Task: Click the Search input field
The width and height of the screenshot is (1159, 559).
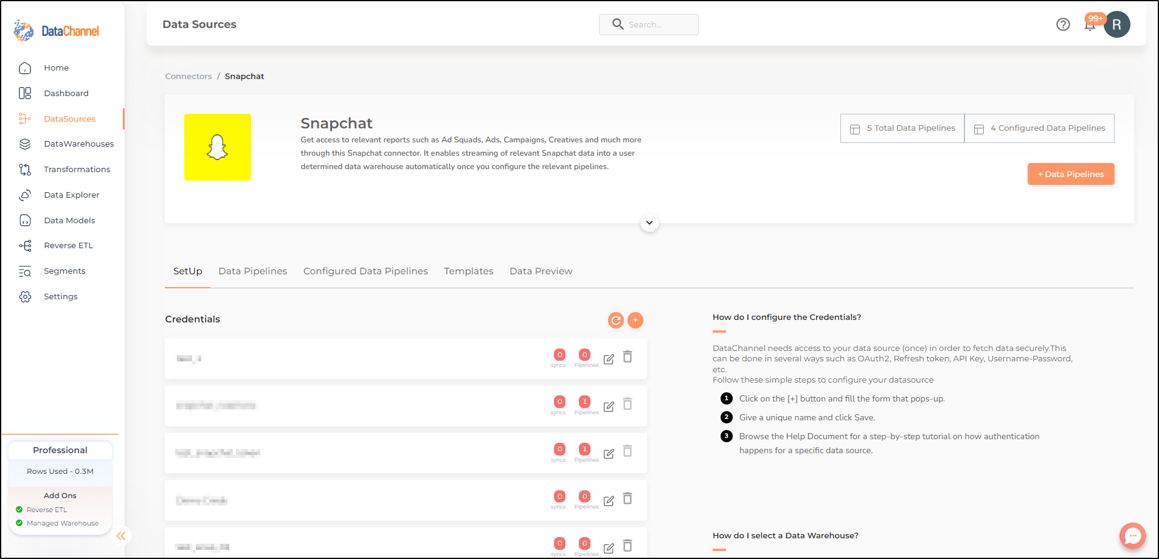Action: (648, 24)
